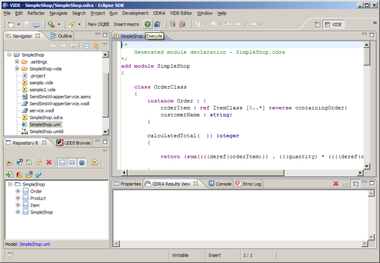The image size is (380, 263).
Task: Click New OQBE toolbar button
Action: coord(98,24)
